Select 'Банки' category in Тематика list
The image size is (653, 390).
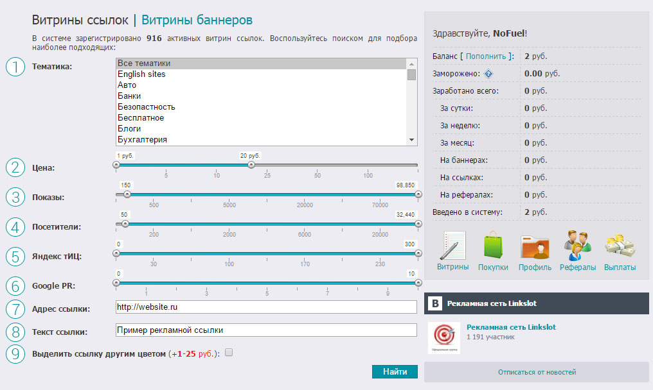(x=129, y=96)
